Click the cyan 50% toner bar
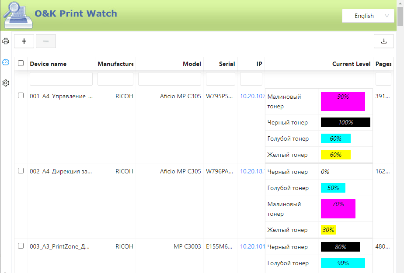 (x=333, y=188)
